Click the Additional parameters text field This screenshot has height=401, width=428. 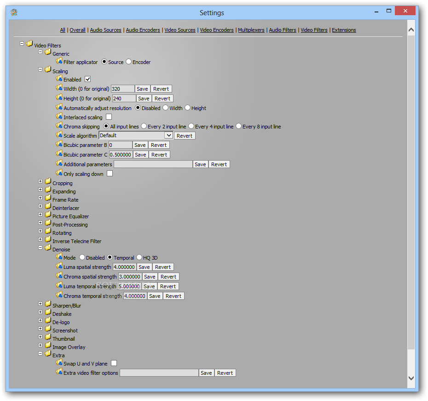(x=153, y=164)
